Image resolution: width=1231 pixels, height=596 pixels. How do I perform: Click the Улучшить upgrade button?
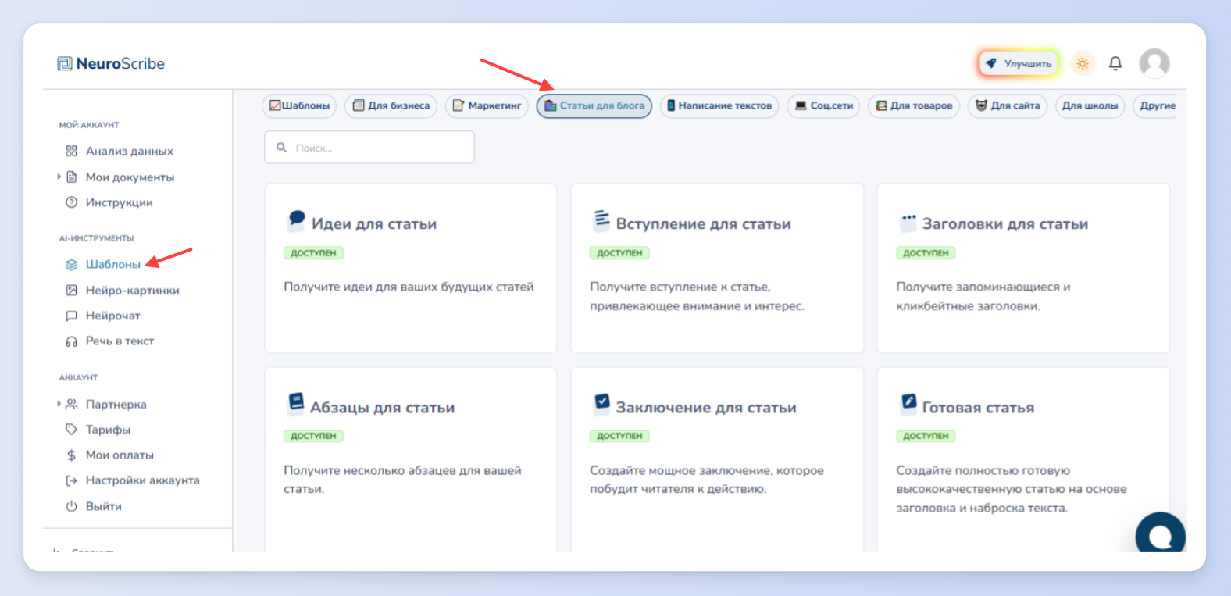coord(1019,63)
